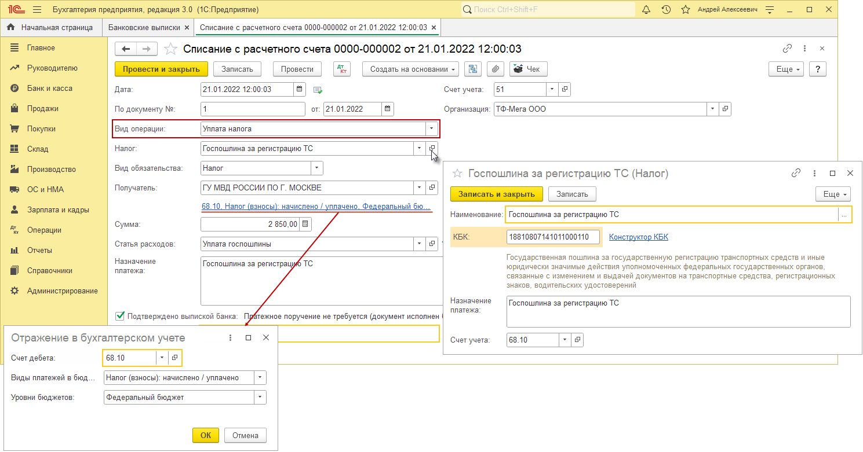Click Провести и закрыть button

click(x=161, y=69)
